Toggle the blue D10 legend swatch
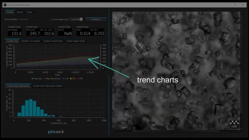The width and height of the screenshot is (249, 140). coord(63,79)
